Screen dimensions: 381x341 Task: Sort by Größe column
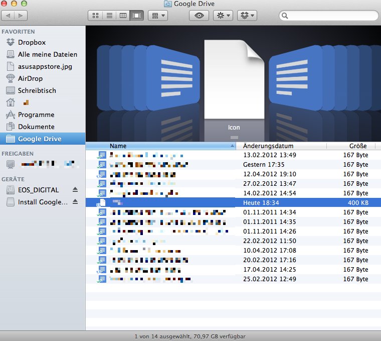pos(351,146)
